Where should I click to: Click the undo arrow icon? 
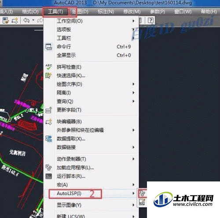26,20
